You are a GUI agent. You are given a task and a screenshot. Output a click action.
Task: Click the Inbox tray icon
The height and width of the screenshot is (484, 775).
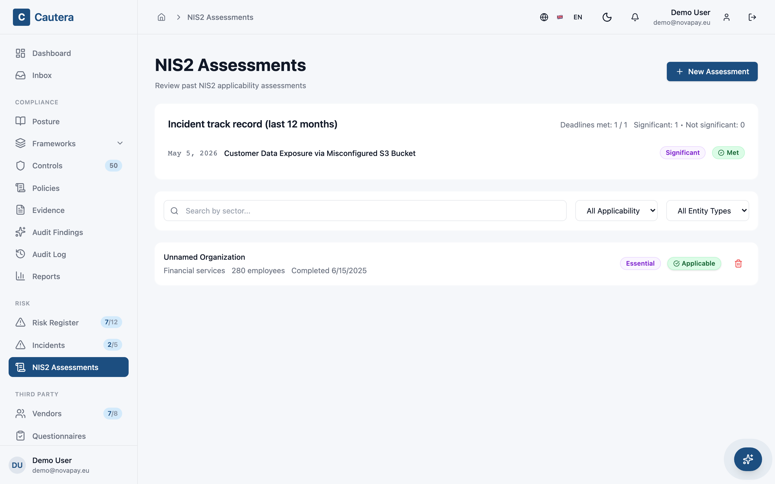pyautogui.click(x=20, y=75)
